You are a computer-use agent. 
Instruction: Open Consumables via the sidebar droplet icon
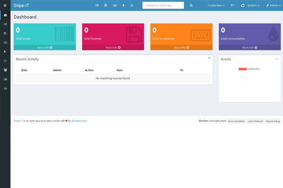pyautogui.click(x=5, y=51)
